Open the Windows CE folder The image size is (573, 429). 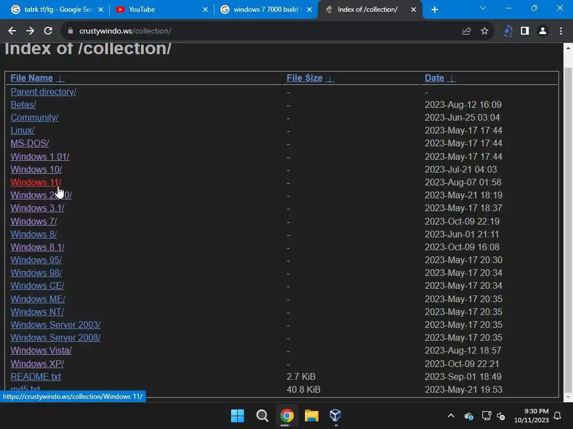point(37,285)
